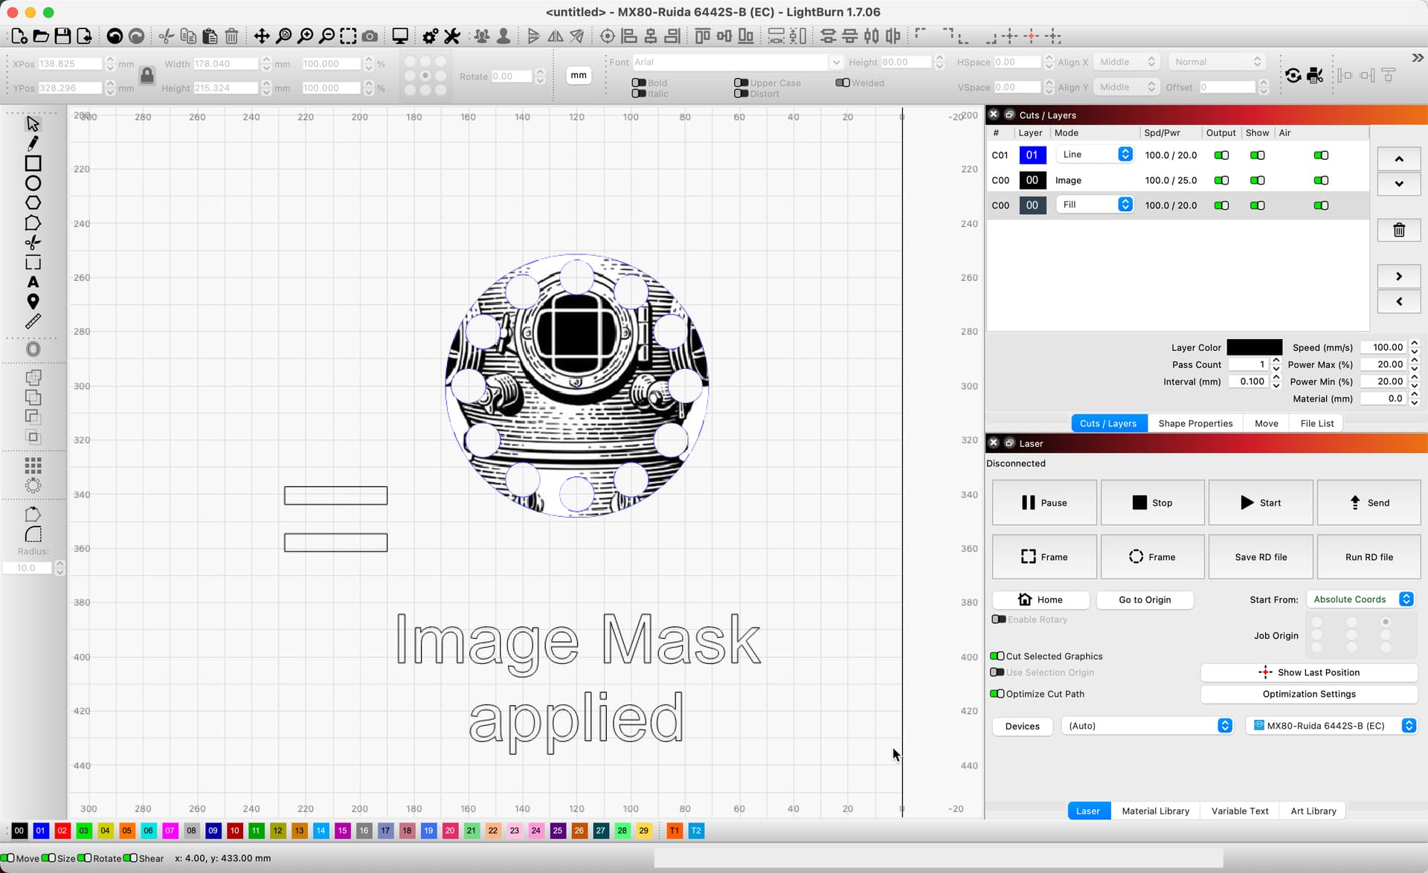The image size is (1428, 873).
Task: Open the Settings gear icon
Action: (x=430, y=36)
